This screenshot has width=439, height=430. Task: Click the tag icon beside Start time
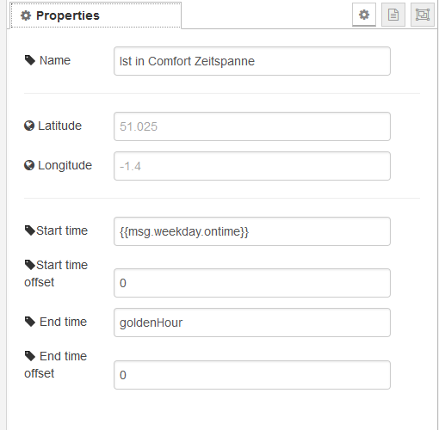tap(30, 230)
